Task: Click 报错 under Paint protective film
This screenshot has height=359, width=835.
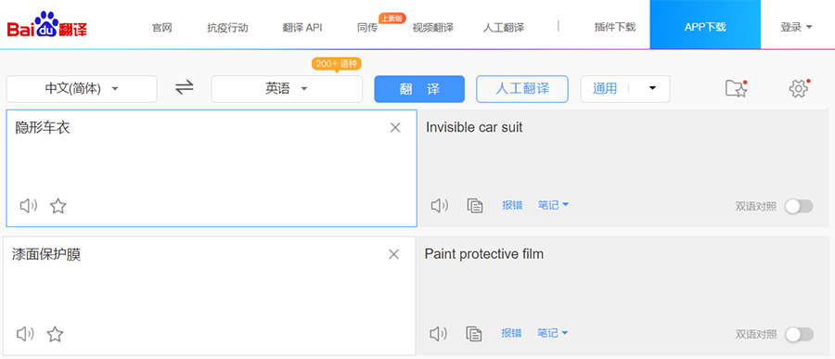Action: pyautogui.click(x=511, y=333)
